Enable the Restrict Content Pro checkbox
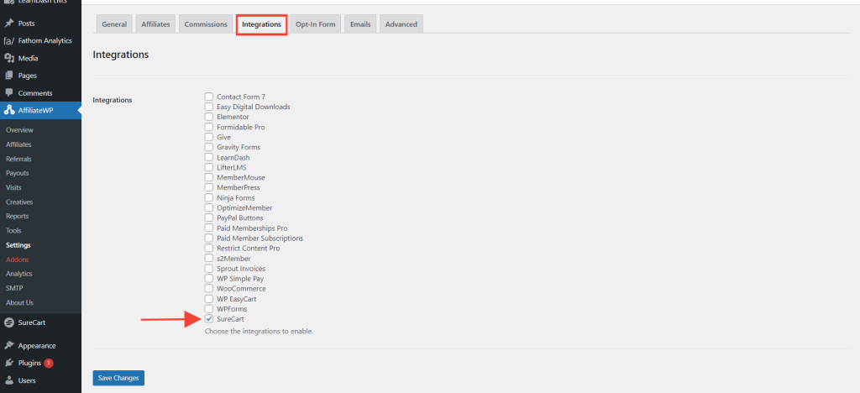The width and height of the screenshot is (860, 393). 209,249
